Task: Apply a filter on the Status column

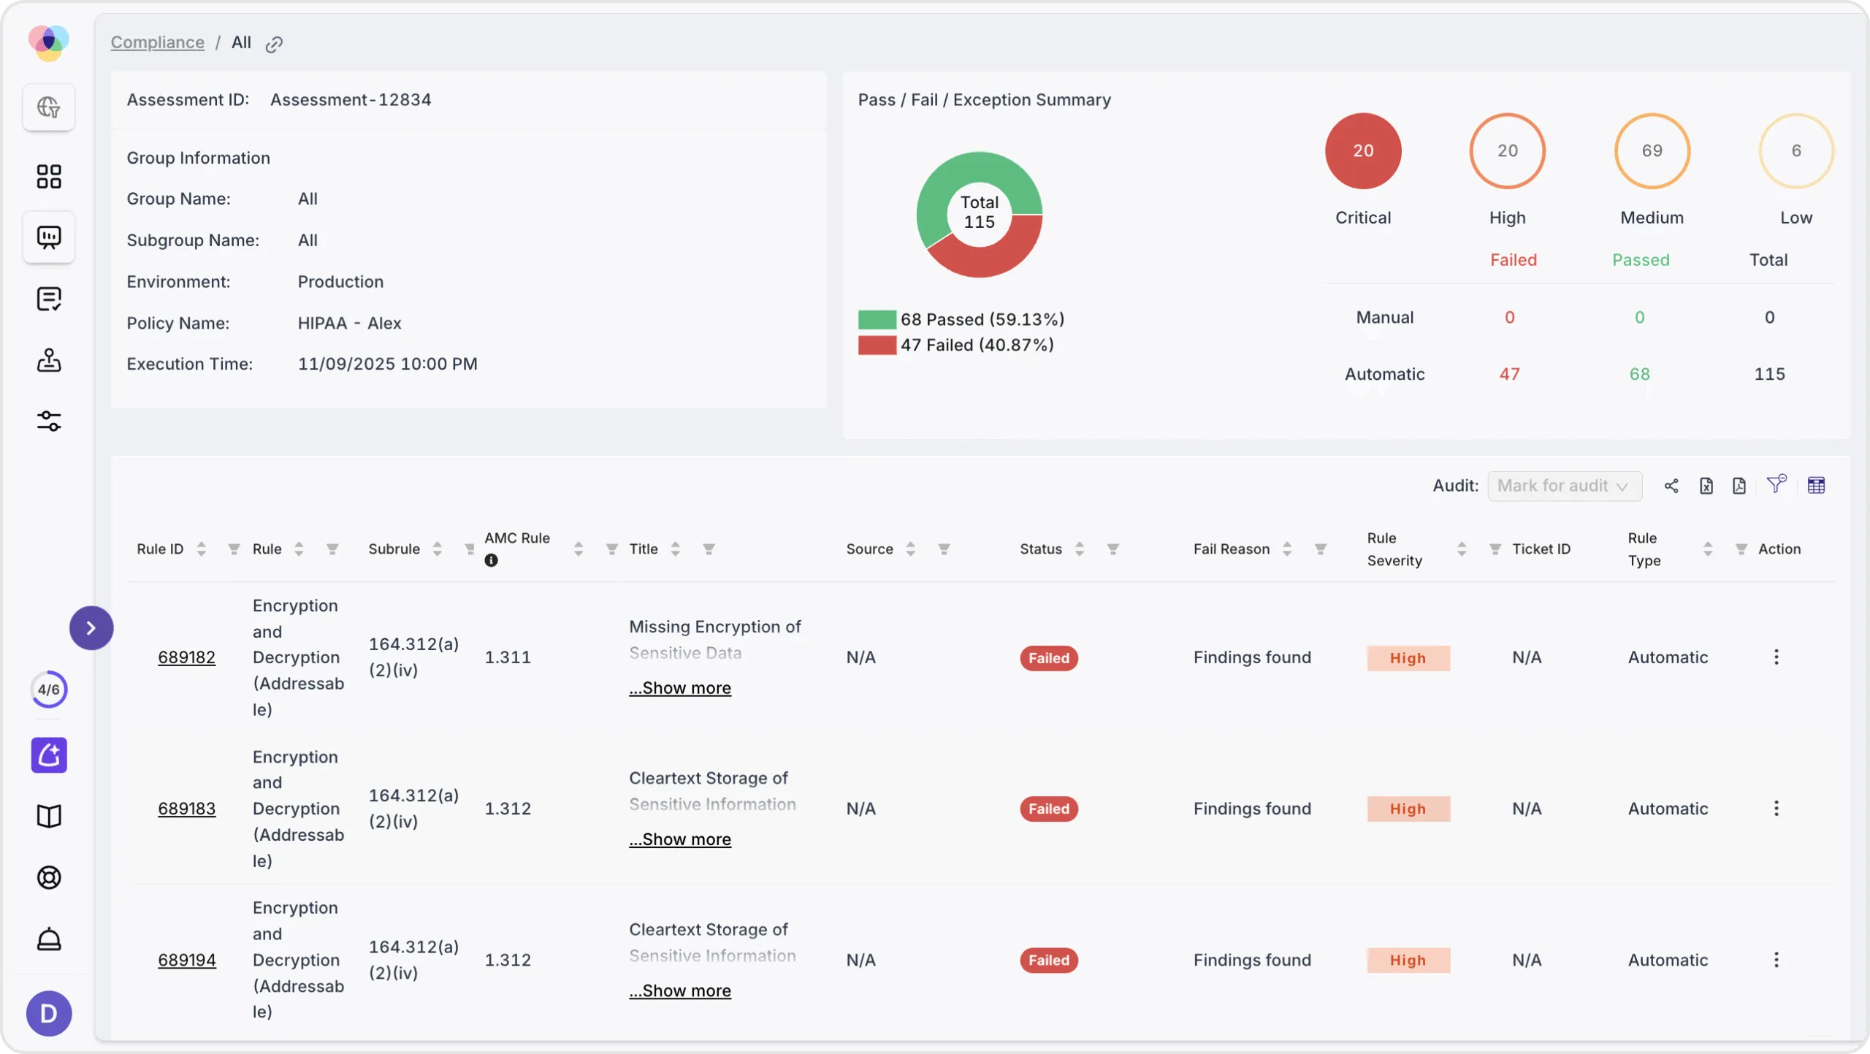Action: pos(1113,549)
